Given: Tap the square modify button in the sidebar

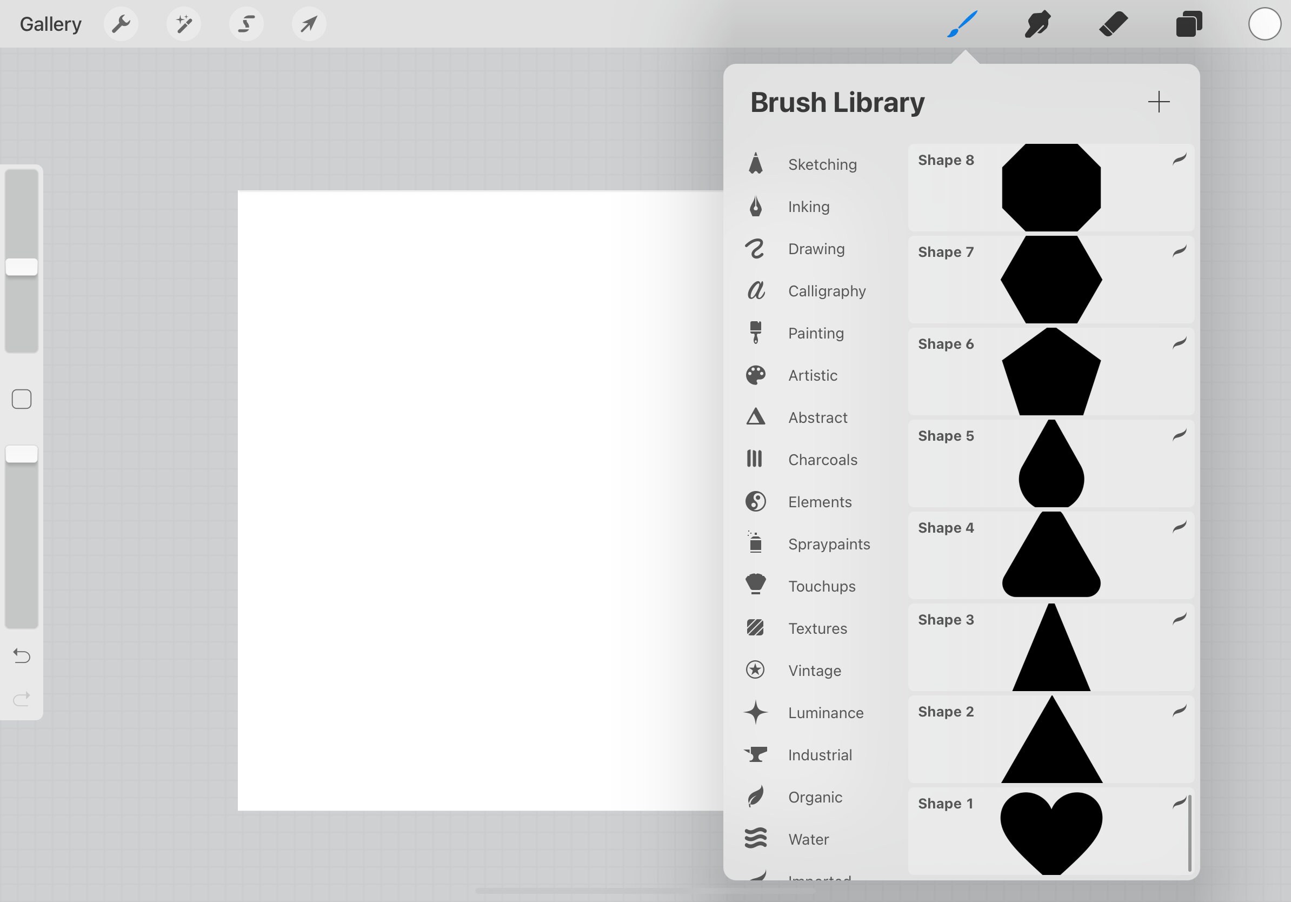Looking at the screenshot, I should (22, 399).
